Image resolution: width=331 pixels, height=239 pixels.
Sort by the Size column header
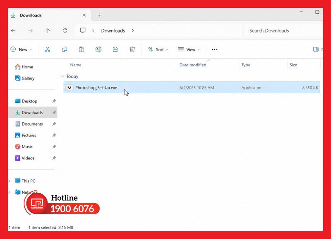(293, 65)
